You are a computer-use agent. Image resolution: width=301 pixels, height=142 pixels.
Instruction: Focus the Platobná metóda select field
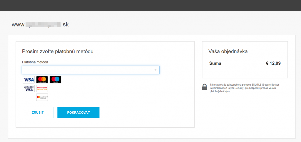pyautogui.click(x=88, y=70)
